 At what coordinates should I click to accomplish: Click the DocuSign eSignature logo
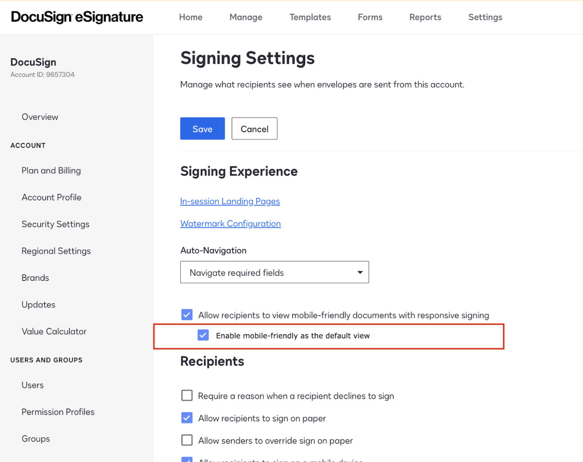point(77,17)
